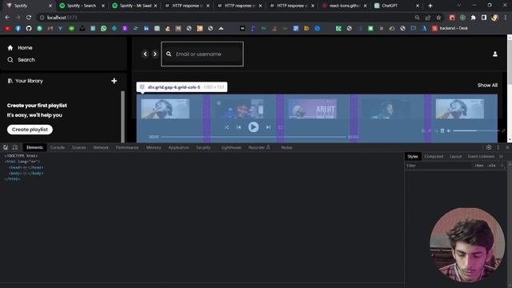
Task: Switch to react-icons browser tab
Action: 344,6
